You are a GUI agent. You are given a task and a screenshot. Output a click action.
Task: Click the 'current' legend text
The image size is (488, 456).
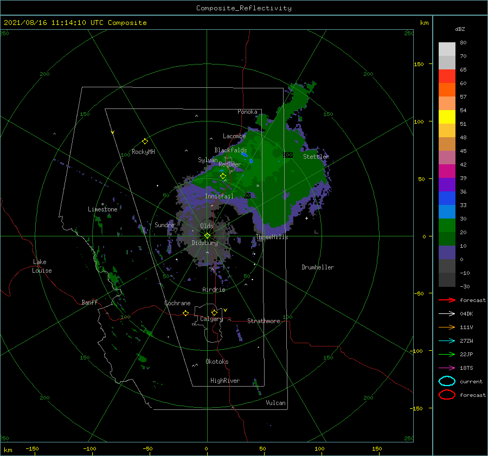471,382
